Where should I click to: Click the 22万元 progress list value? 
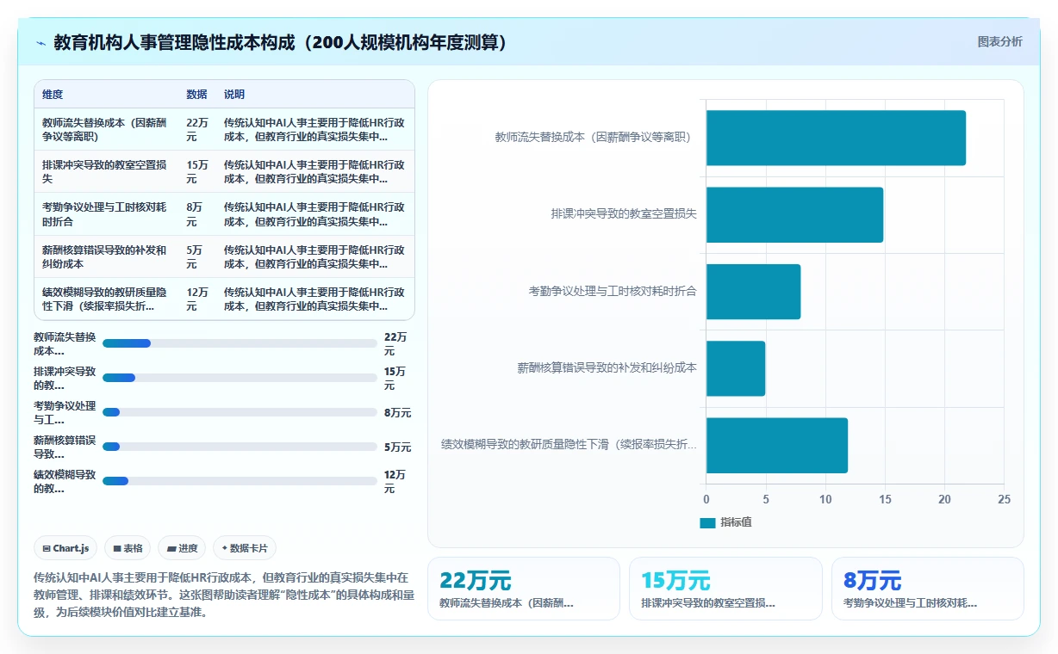(x=395, y=343)
